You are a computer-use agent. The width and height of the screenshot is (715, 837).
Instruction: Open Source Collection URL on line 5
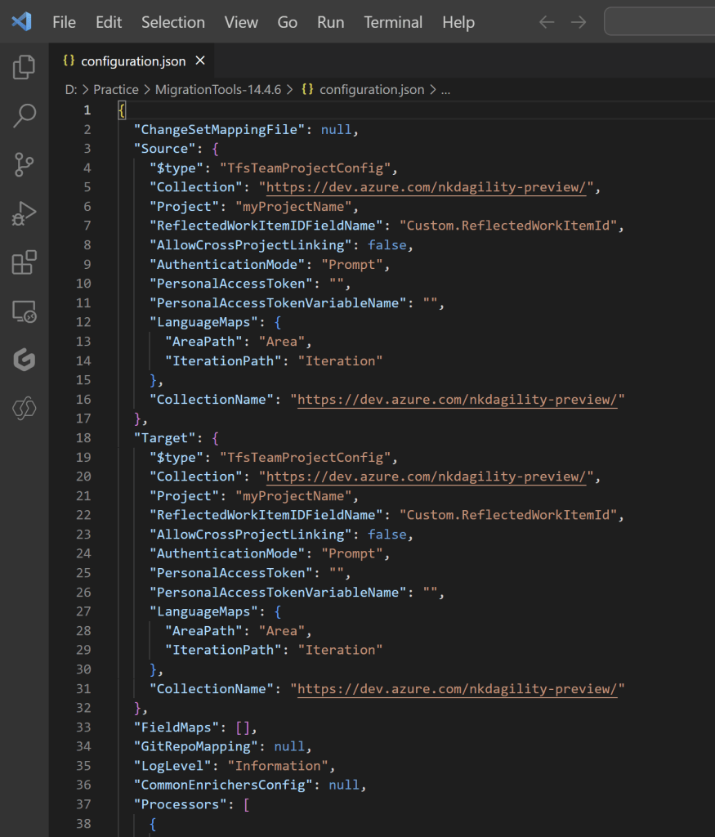click(x=427, y=187)
